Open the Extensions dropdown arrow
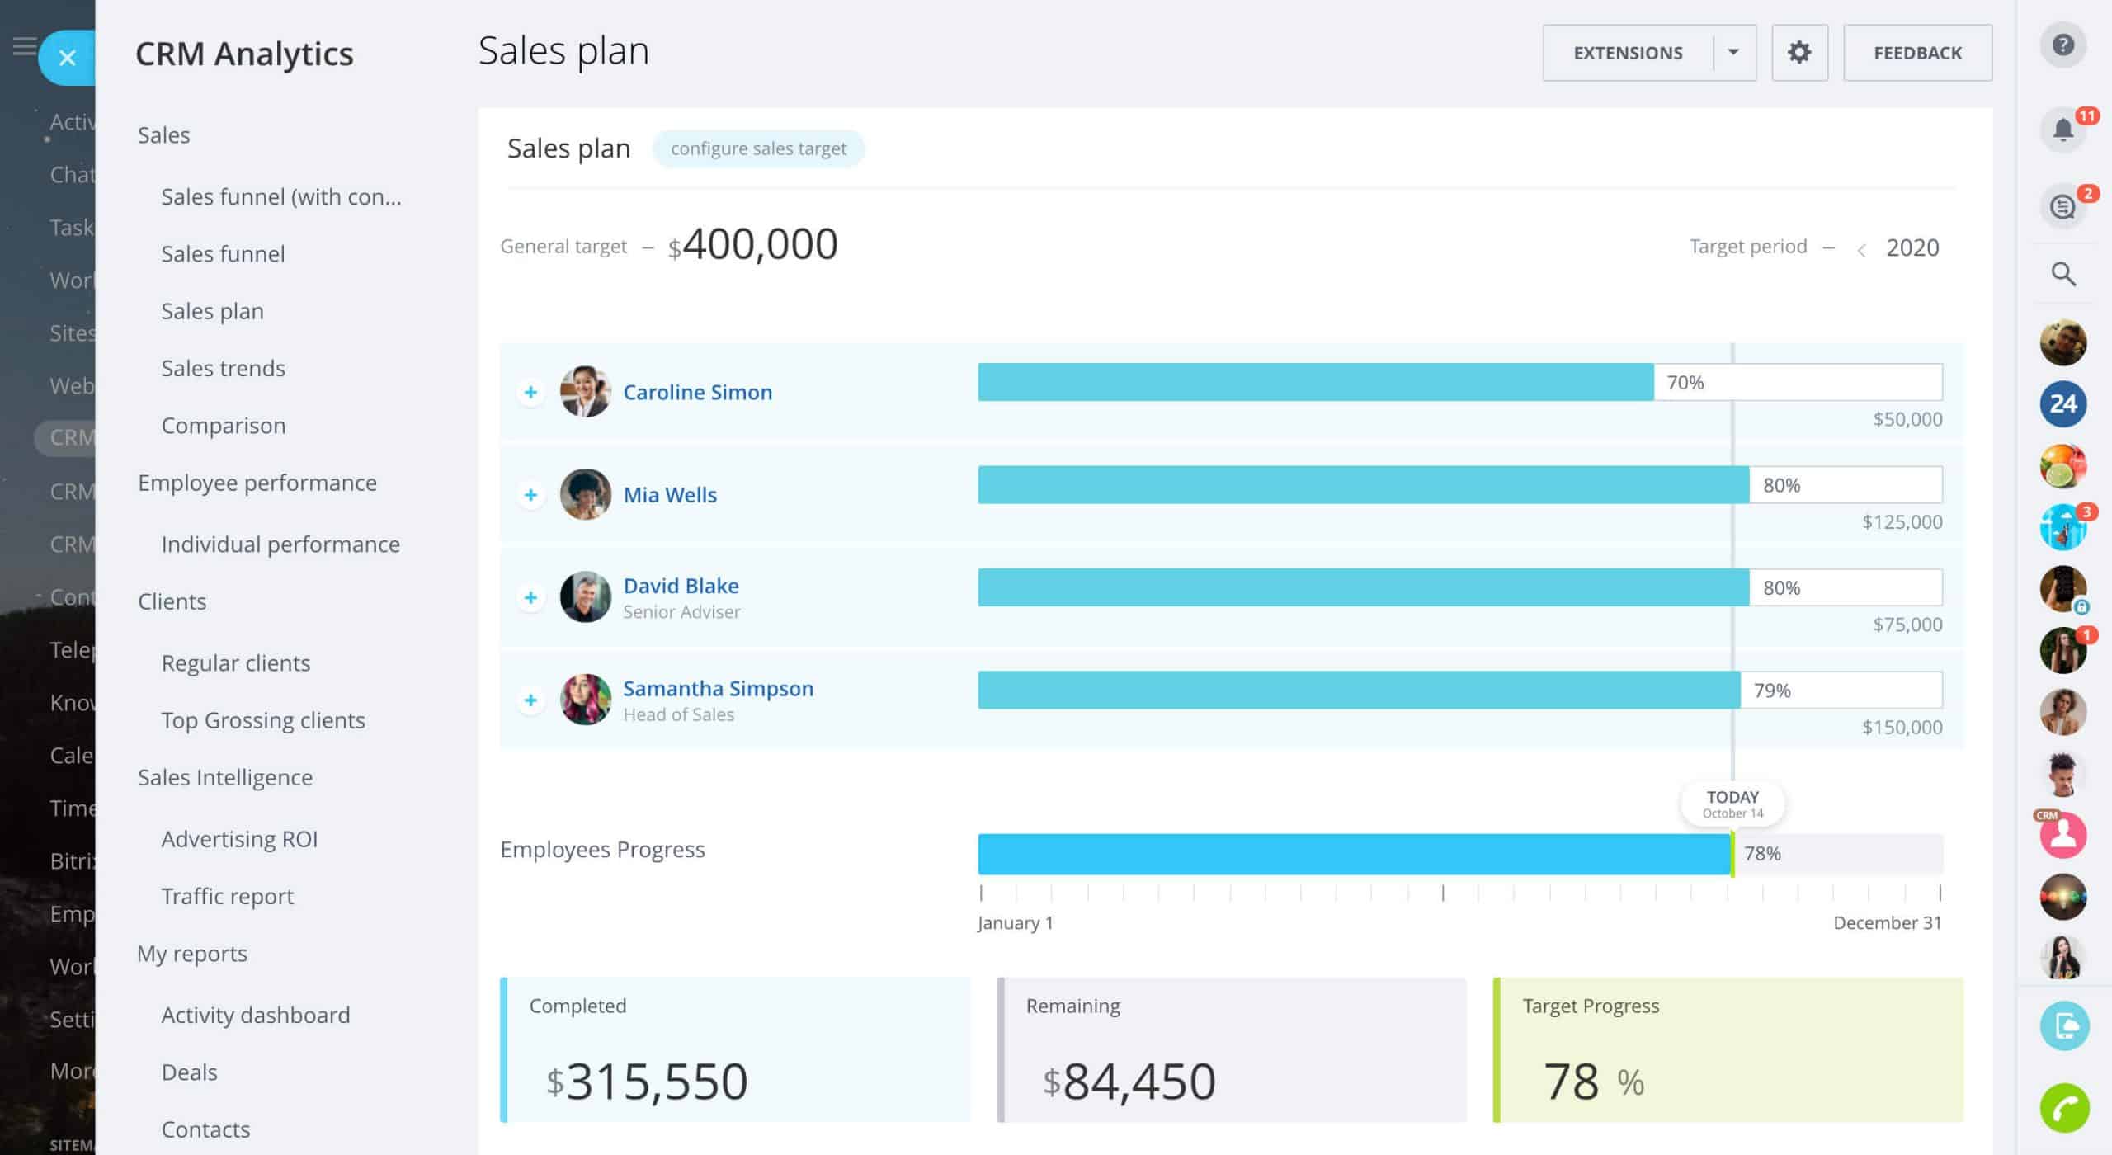The width and height of the screenshot is (2112, 1155). click(x=1733, y=53)
